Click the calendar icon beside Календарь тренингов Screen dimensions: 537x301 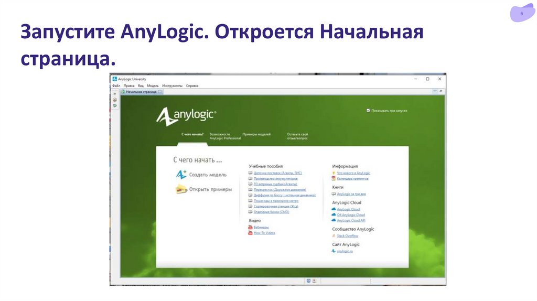pyautogui.click(x=334, y=178)
